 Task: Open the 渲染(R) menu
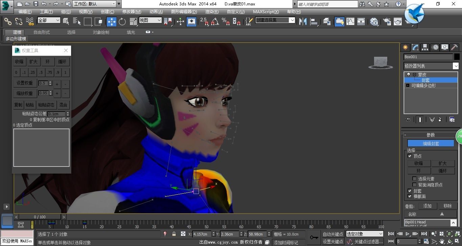pyautogui.click(x=212, y=11)
